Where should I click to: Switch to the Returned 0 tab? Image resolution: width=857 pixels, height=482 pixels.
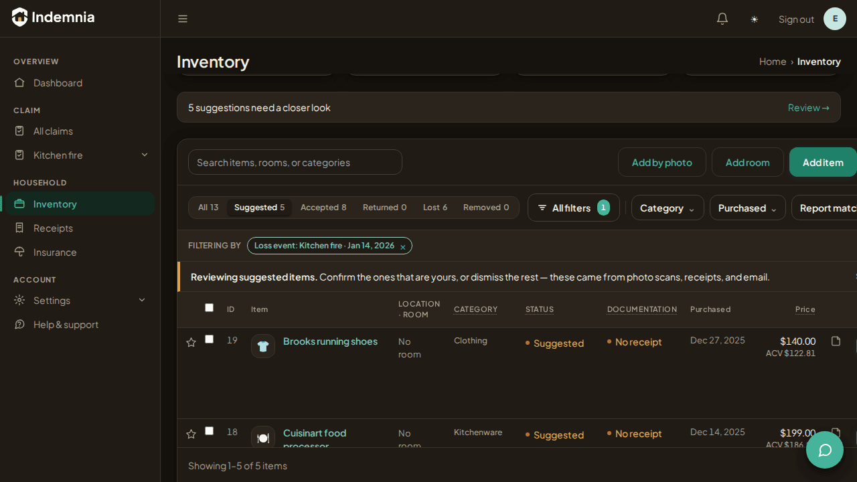(x=385, y=208)
